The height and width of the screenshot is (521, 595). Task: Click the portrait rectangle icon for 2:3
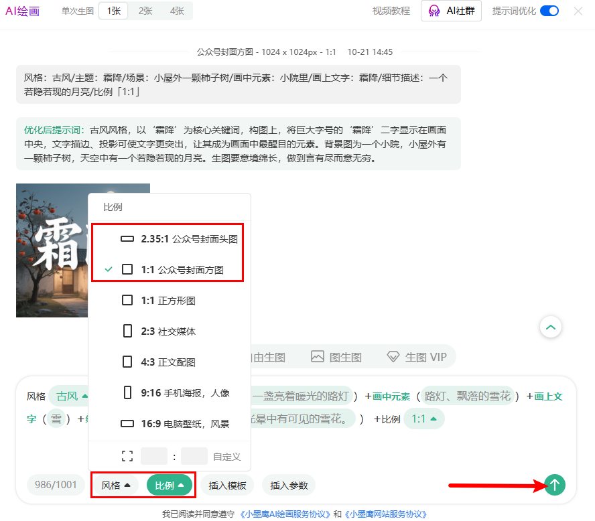pyautogui.click(x=127, y=331)
